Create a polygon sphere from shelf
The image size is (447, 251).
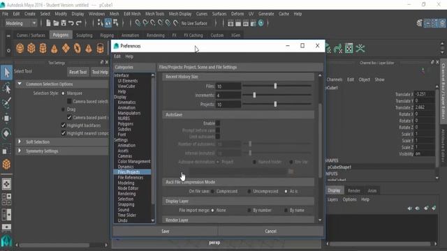click(20, 48)
